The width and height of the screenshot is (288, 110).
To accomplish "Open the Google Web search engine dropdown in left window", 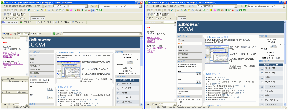I will (68, 6).
